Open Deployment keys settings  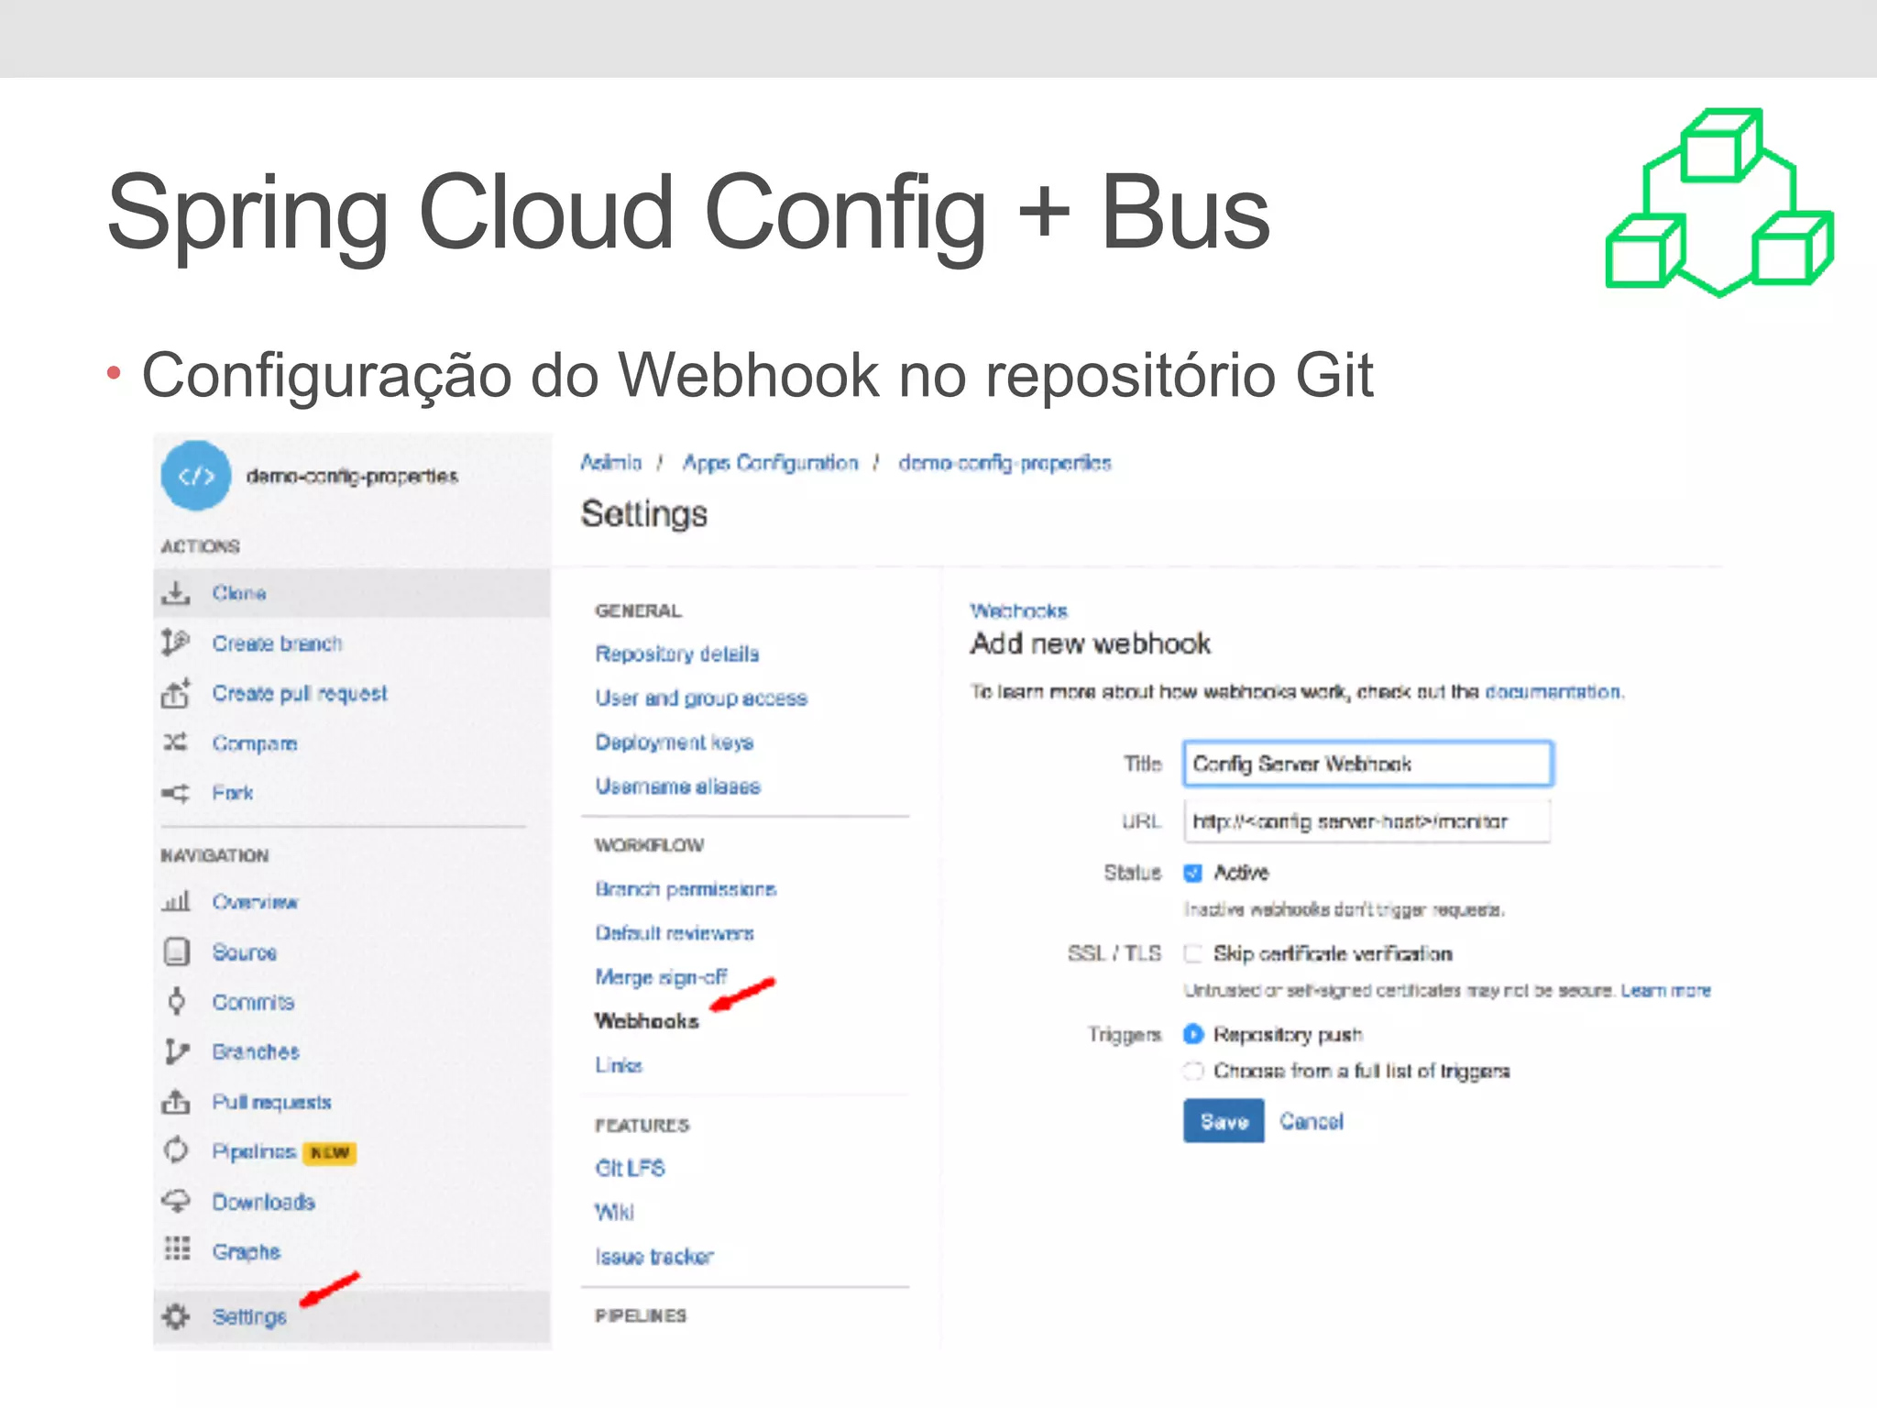[x=675, y=742]
